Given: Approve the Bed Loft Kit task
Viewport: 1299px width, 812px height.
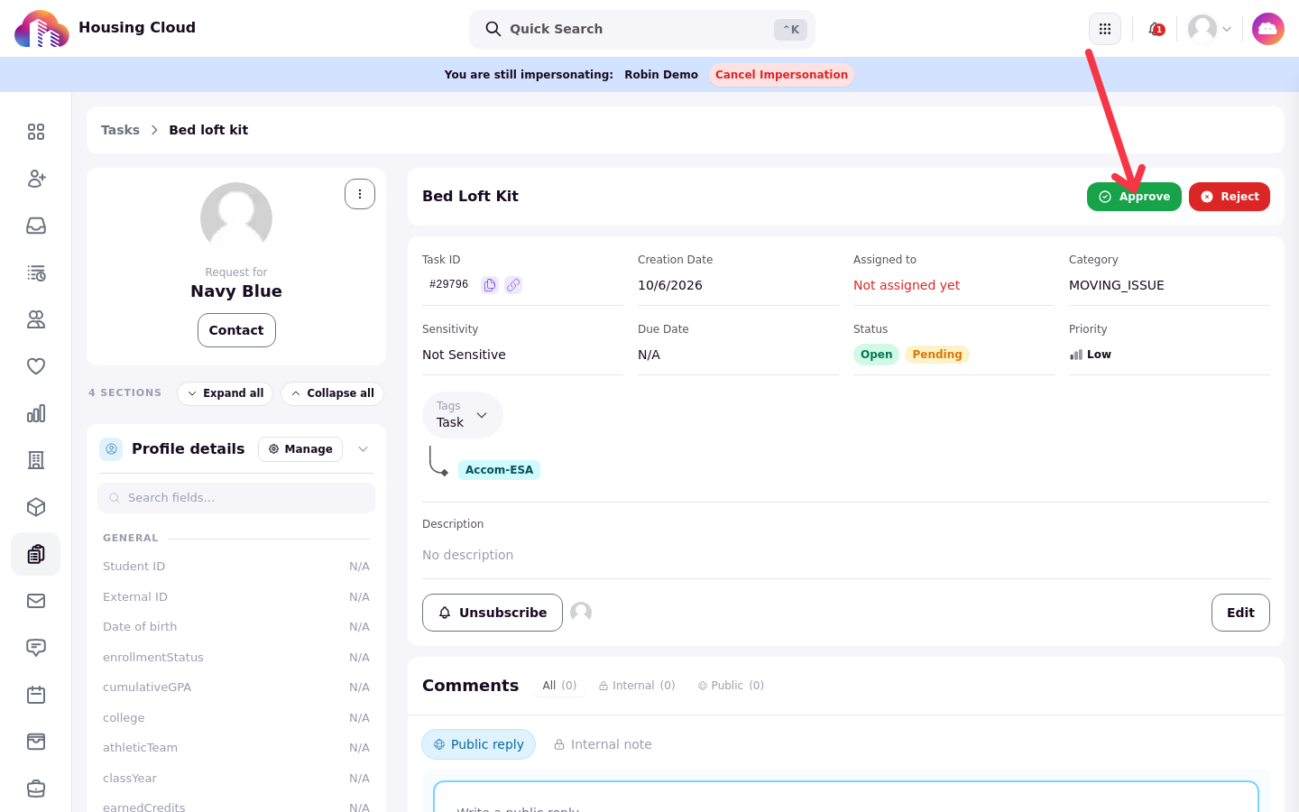Looking at the screenshot, I should pyautogui.click(x=1134, y=197).
